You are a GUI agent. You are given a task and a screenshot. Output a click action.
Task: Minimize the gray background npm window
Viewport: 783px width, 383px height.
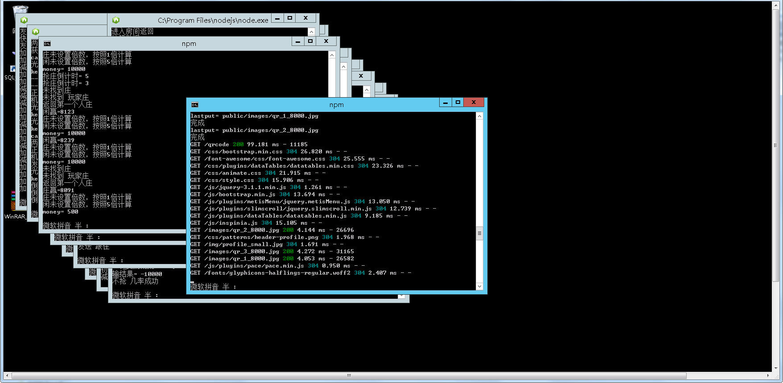[298, 41]
